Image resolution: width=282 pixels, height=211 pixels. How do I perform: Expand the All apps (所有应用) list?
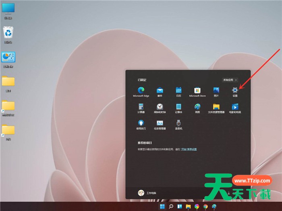(230, 80)
